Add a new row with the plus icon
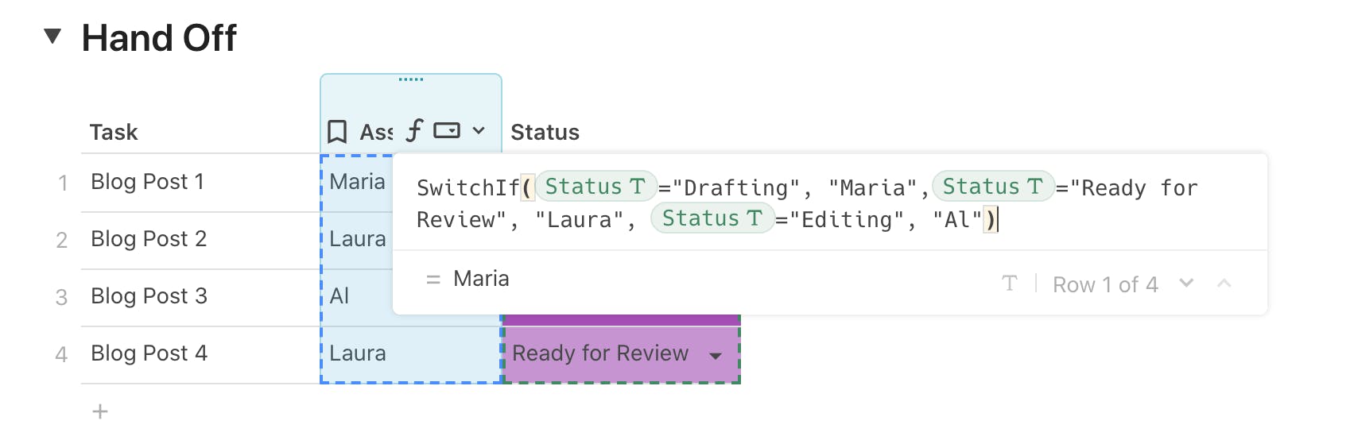The height and width of the screenshot is (440, 1350). click(x=100, y=411)
